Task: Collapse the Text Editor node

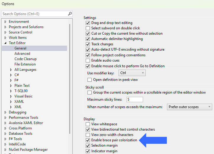Action: point(5,43)
